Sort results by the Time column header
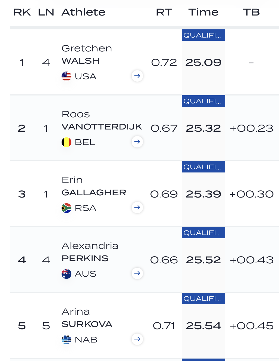The image size is (279, 361). coord(203,12)
